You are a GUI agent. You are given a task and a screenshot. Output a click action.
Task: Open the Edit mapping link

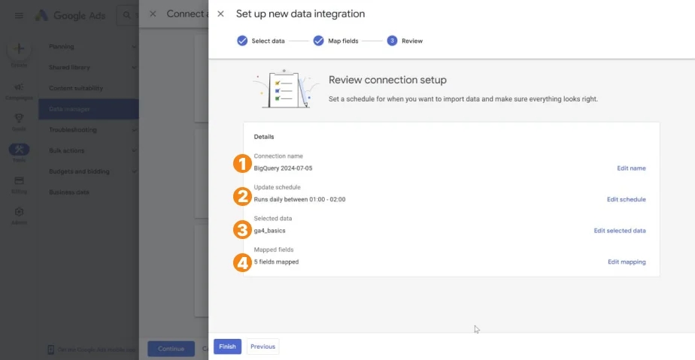pos(627,262)
